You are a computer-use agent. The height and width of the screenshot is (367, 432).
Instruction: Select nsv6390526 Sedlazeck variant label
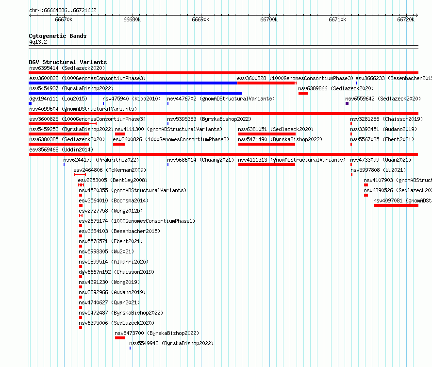tap(398, 190)
